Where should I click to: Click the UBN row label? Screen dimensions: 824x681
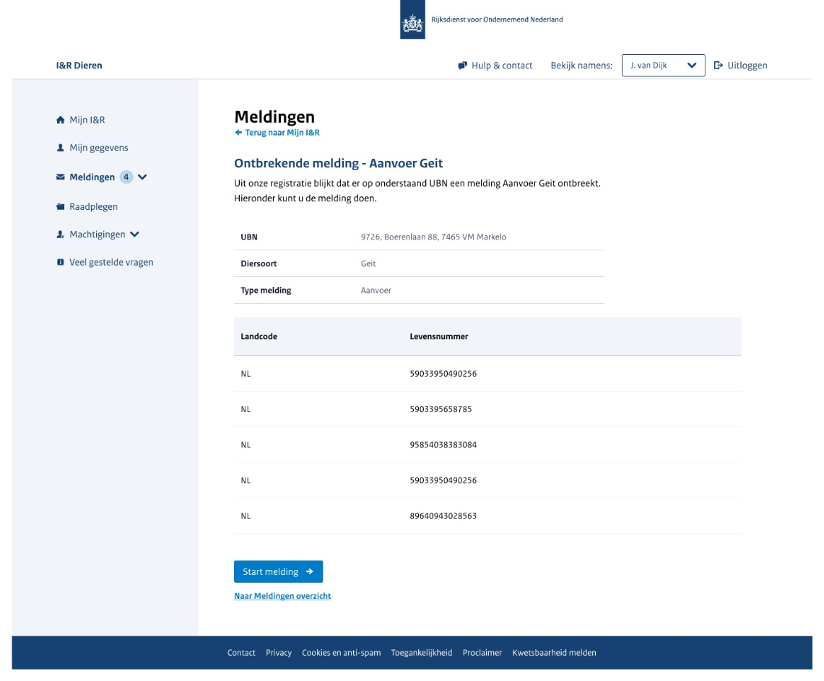[x=249, y=237]
